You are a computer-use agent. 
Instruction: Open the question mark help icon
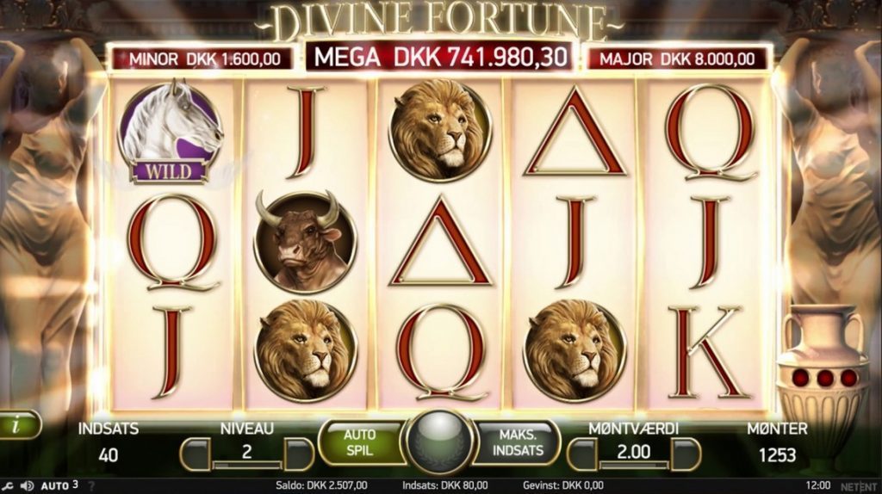[91, 486]
